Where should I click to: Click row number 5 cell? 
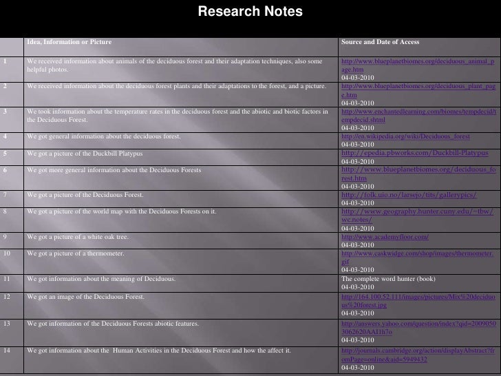click(12, 157)
